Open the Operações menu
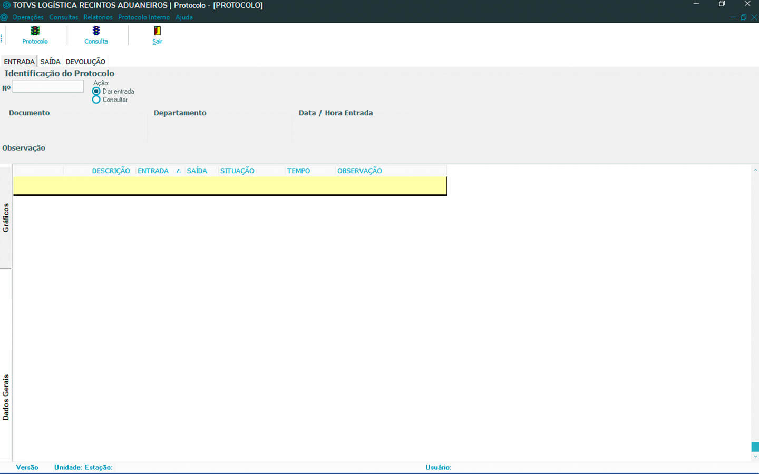 pyautogui.click(x=28, y=17)
